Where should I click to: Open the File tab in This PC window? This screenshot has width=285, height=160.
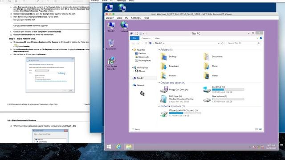(134, 38)
